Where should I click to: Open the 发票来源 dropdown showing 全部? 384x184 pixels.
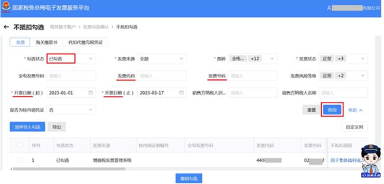(x=162, y=59)
